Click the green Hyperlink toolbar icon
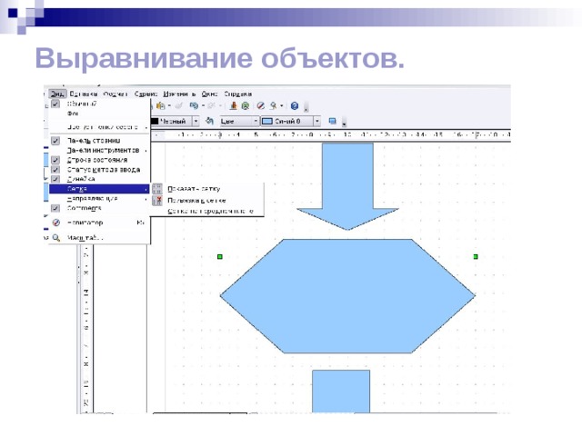 246,106
